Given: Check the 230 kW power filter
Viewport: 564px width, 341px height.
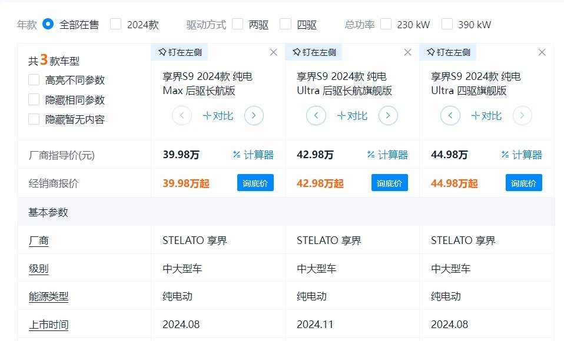Looking at the screenshot, I should pos(386,24).
